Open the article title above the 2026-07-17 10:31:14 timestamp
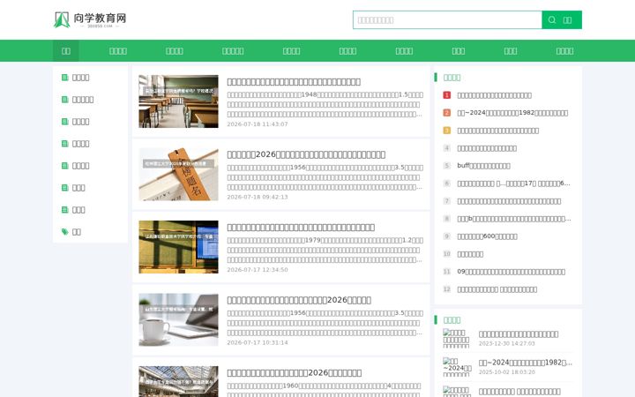Screen dimensions: 635x397 click(299, 300)
